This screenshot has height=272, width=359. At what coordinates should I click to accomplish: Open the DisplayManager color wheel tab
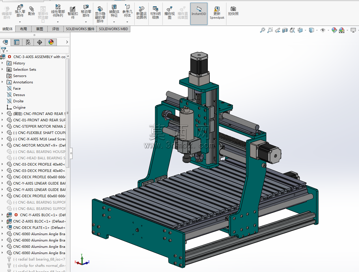tap(51, 42)
